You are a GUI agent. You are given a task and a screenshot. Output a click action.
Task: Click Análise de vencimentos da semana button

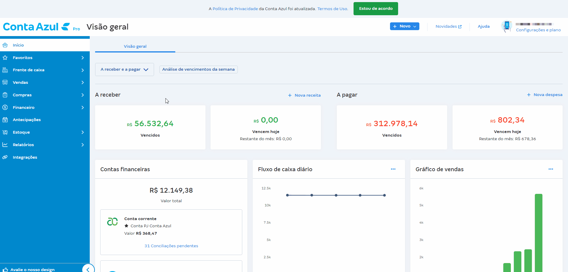click(199, 69)
